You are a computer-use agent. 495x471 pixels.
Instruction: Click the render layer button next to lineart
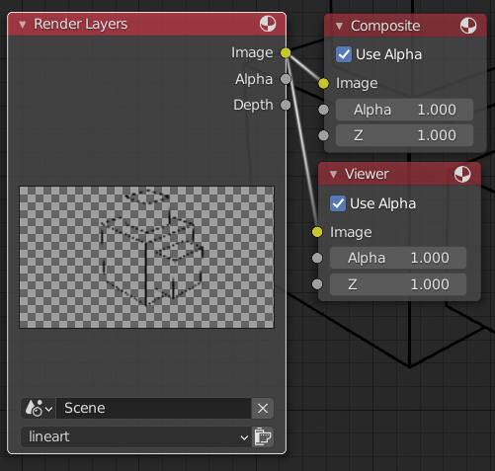tap(263, 437)
